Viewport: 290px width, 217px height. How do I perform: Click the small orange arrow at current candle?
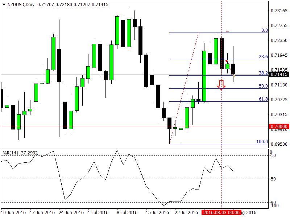234,76
